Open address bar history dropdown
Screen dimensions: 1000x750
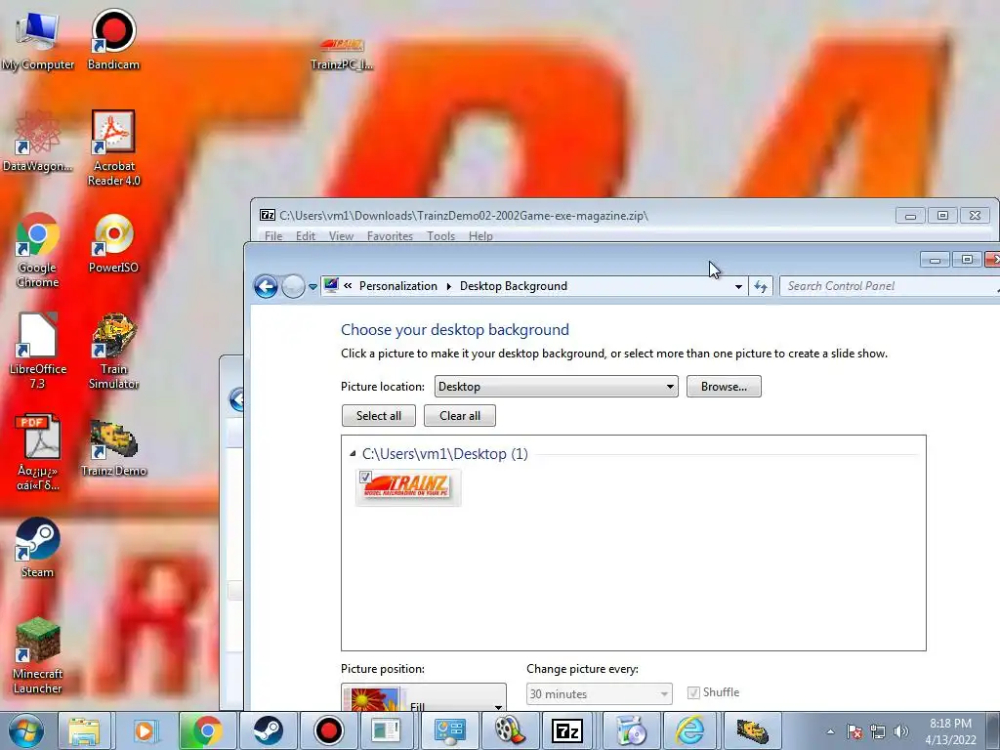pos(738,287)
